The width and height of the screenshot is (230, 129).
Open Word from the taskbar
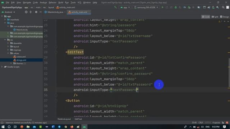click(53, 127)
